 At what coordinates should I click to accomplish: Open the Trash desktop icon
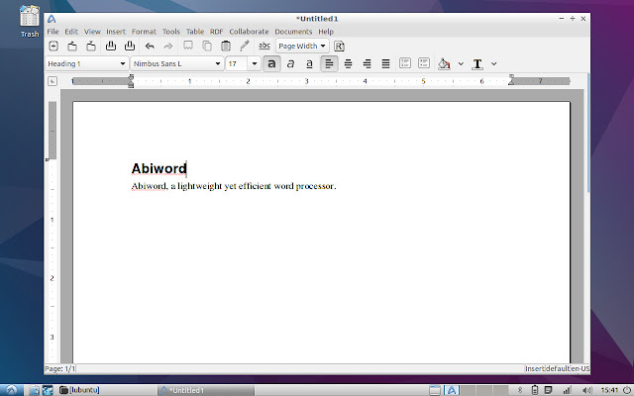click(x=30, y=22)
